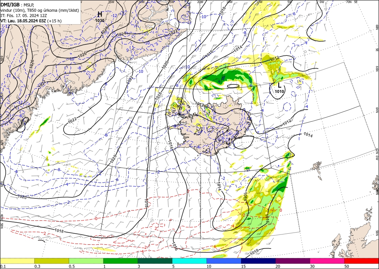Click the 'VT: Lau. 18.05.2024 03Z (+15 h)' line

coord(31,21)
